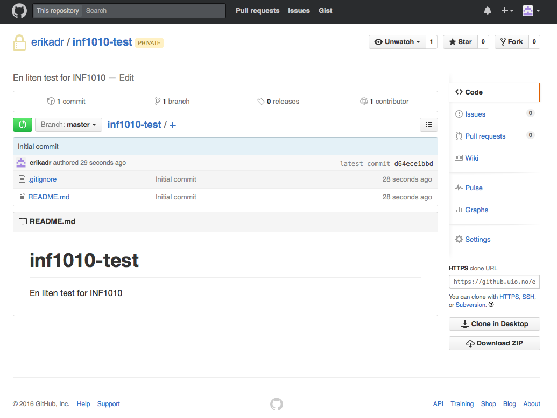This screenshot has width=557, height=418.
Task: Fork the inf1010-test repository
Action: click(512, 42)
